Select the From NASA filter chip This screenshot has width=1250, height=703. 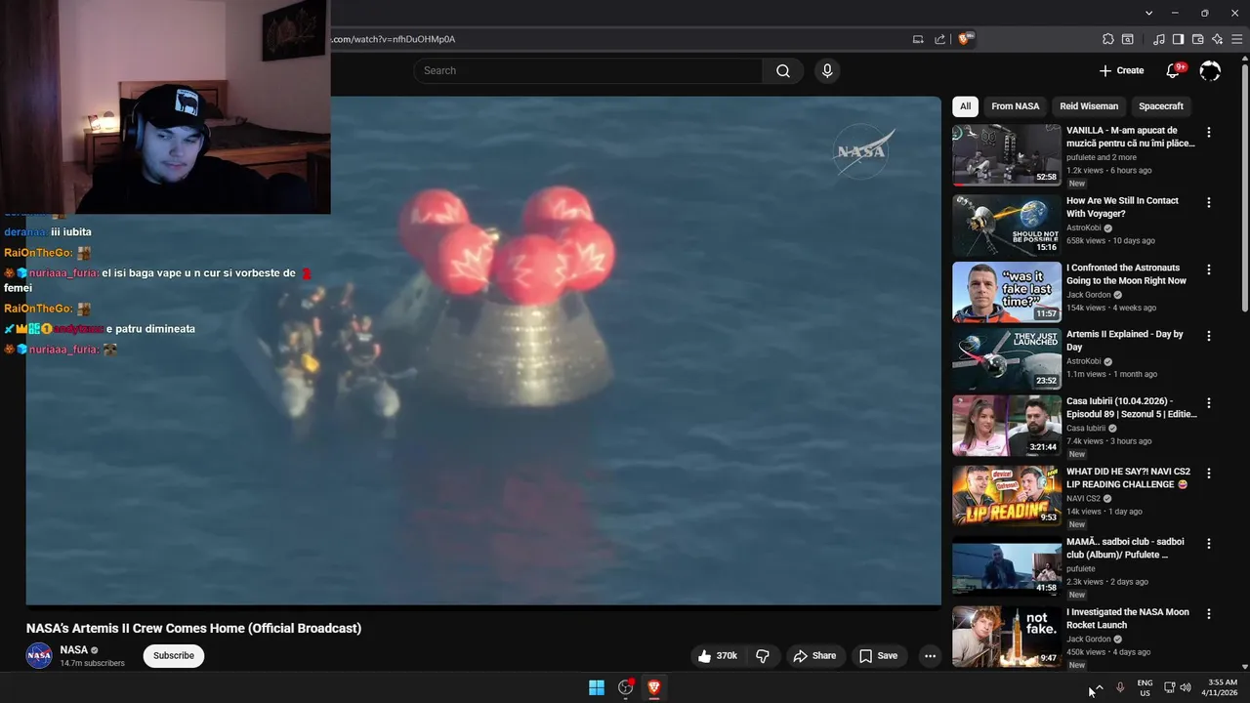tap(1016, 106)
